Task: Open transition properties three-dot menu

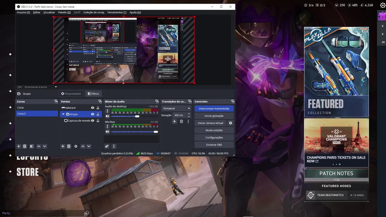Action: click(x=188, y=121)
